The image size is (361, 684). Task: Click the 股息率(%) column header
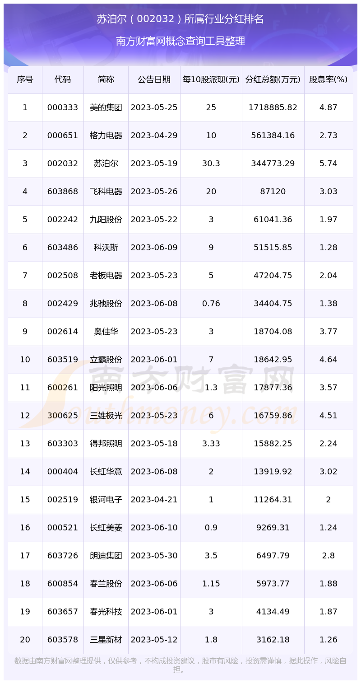click(328, 80)
